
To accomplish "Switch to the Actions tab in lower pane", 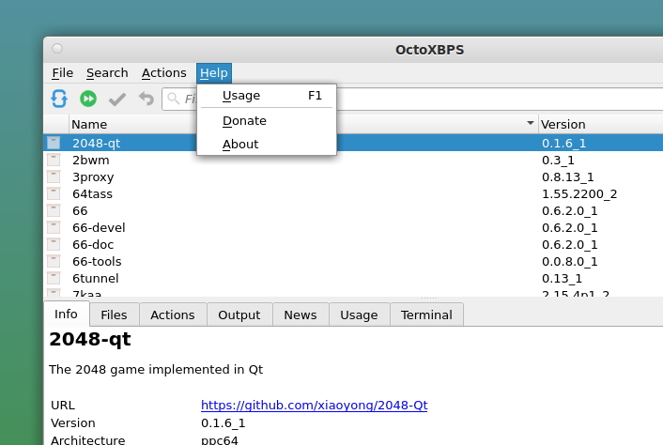I will 173,315.
